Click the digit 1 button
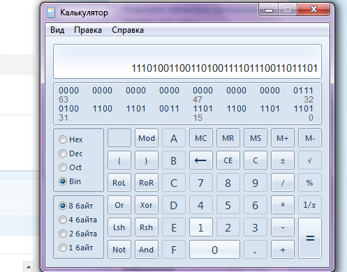Image resolution: width=347 pixels, height=272 pixels. click(x=201, y=227)
